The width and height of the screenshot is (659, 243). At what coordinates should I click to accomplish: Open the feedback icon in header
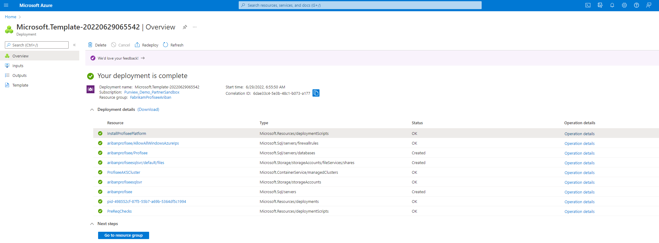tap(649, 5)
